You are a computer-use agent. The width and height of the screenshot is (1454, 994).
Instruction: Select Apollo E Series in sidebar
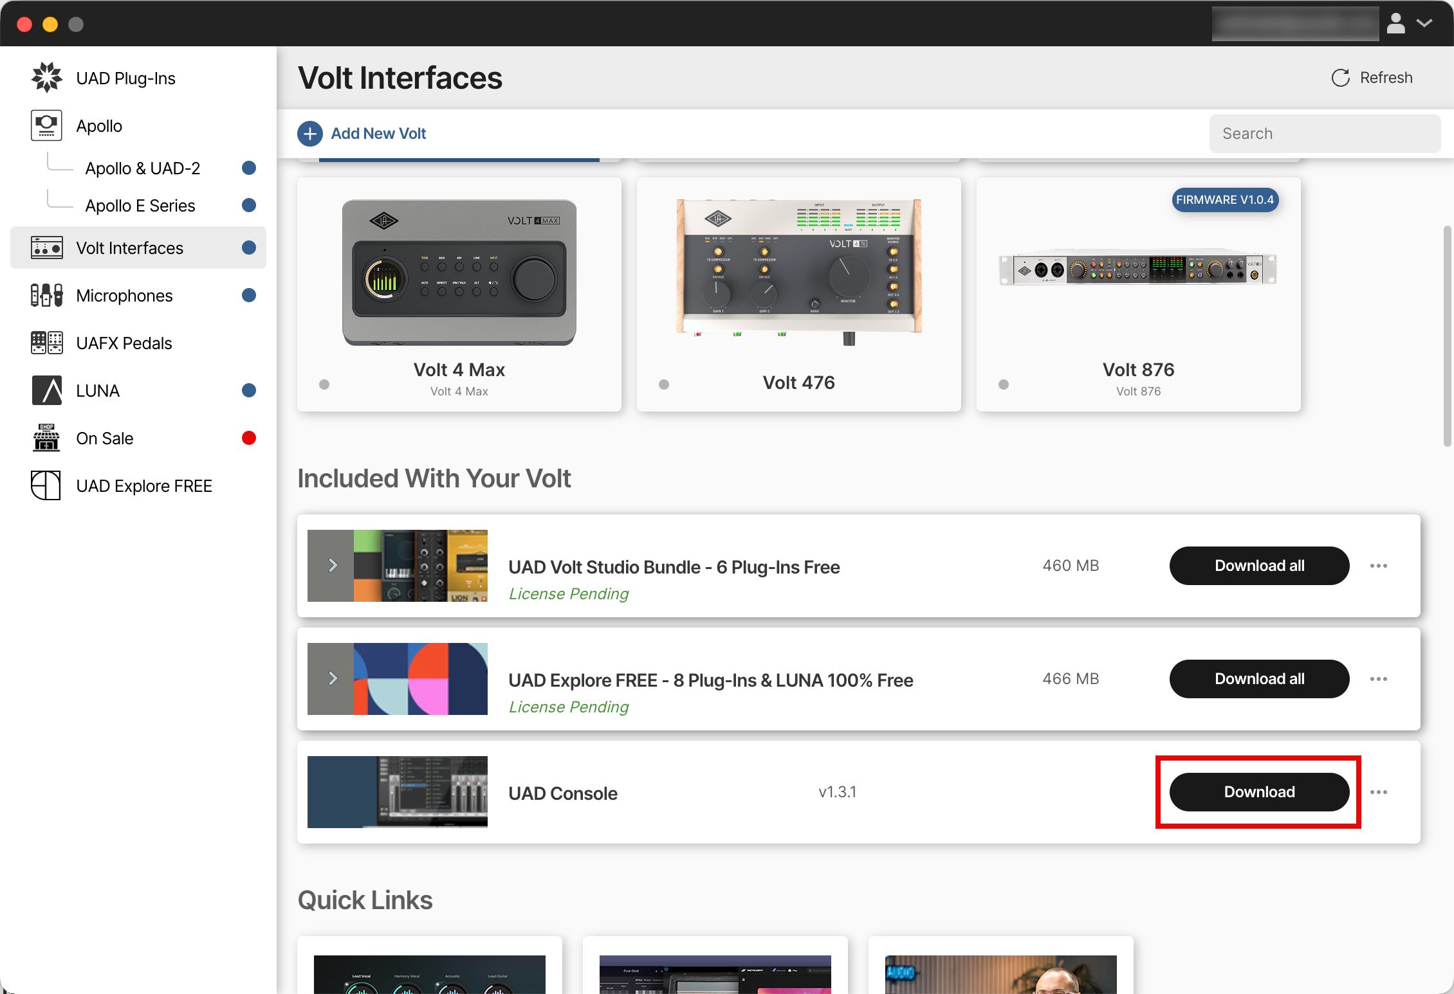[x=140, y=206]
